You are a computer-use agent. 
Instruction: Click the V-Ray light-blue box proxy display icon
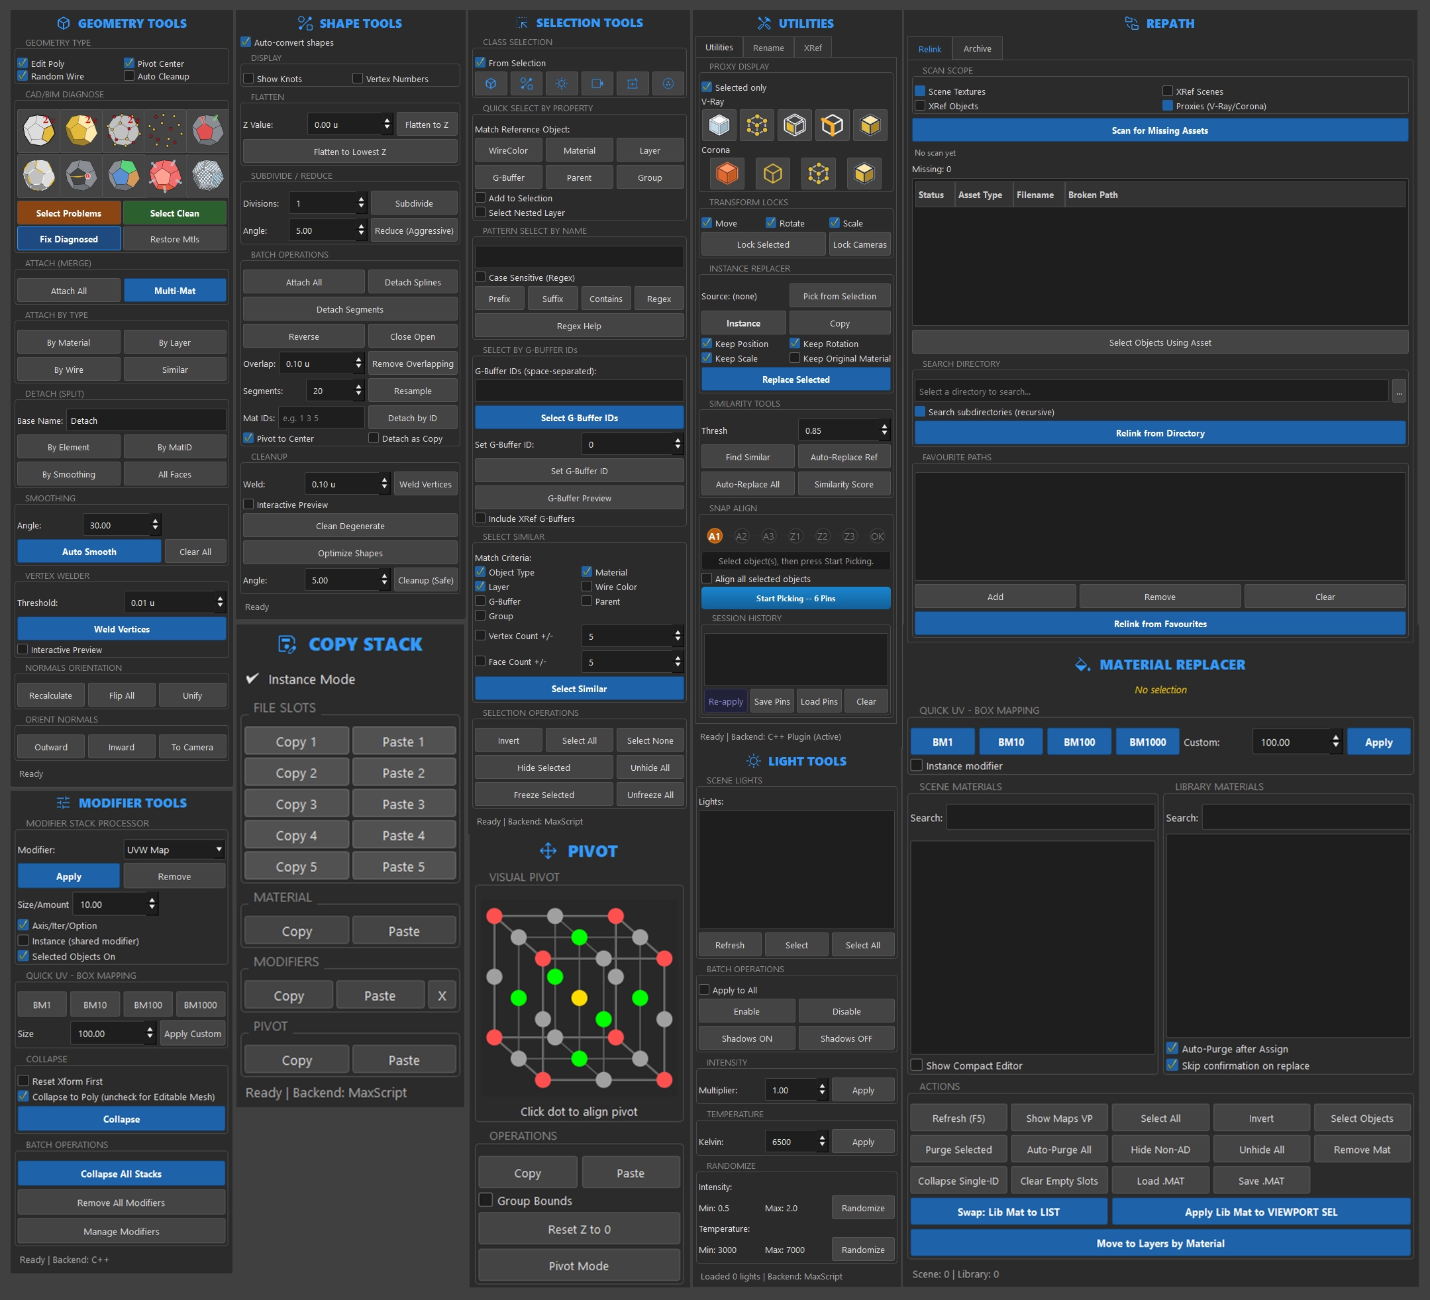click(719, 126)
